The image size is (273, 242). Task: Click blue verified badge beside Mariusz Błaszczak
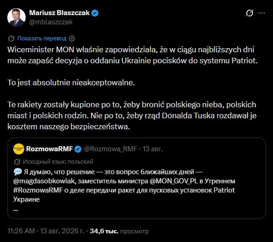click(95, 13)
